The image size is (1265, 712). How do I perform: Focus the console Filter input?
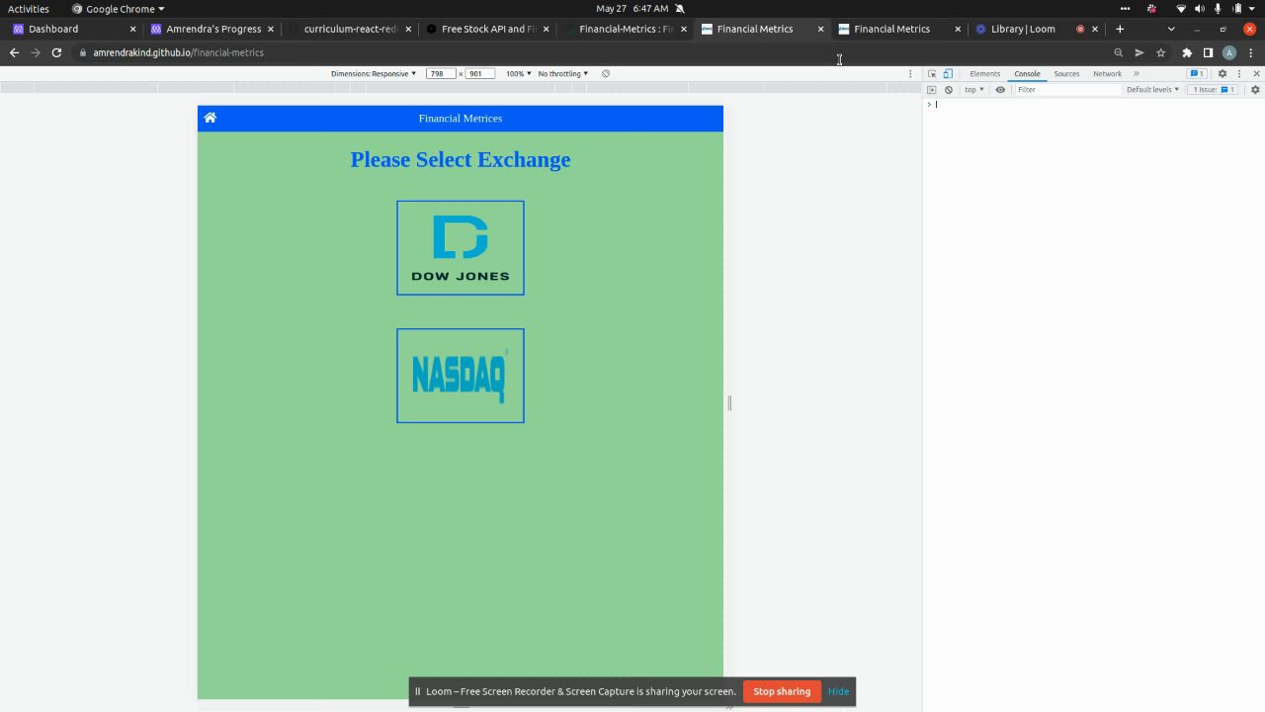coord(1067,89)
